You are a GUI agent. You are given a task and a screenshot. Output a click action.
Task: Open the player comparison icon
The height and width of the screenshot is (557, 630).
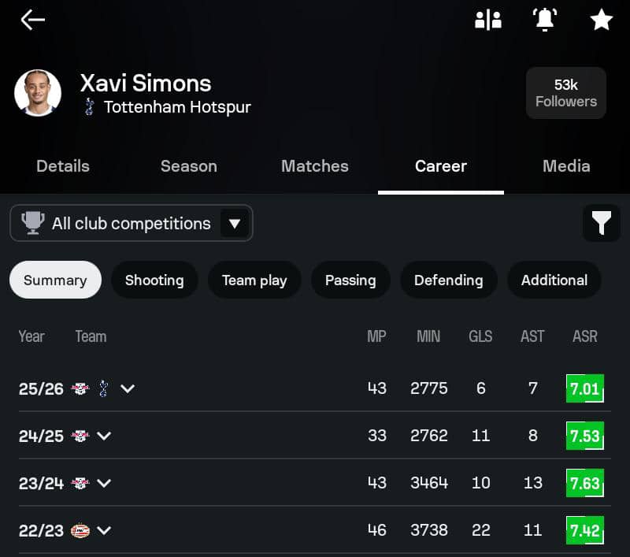[x=488, y=20]
